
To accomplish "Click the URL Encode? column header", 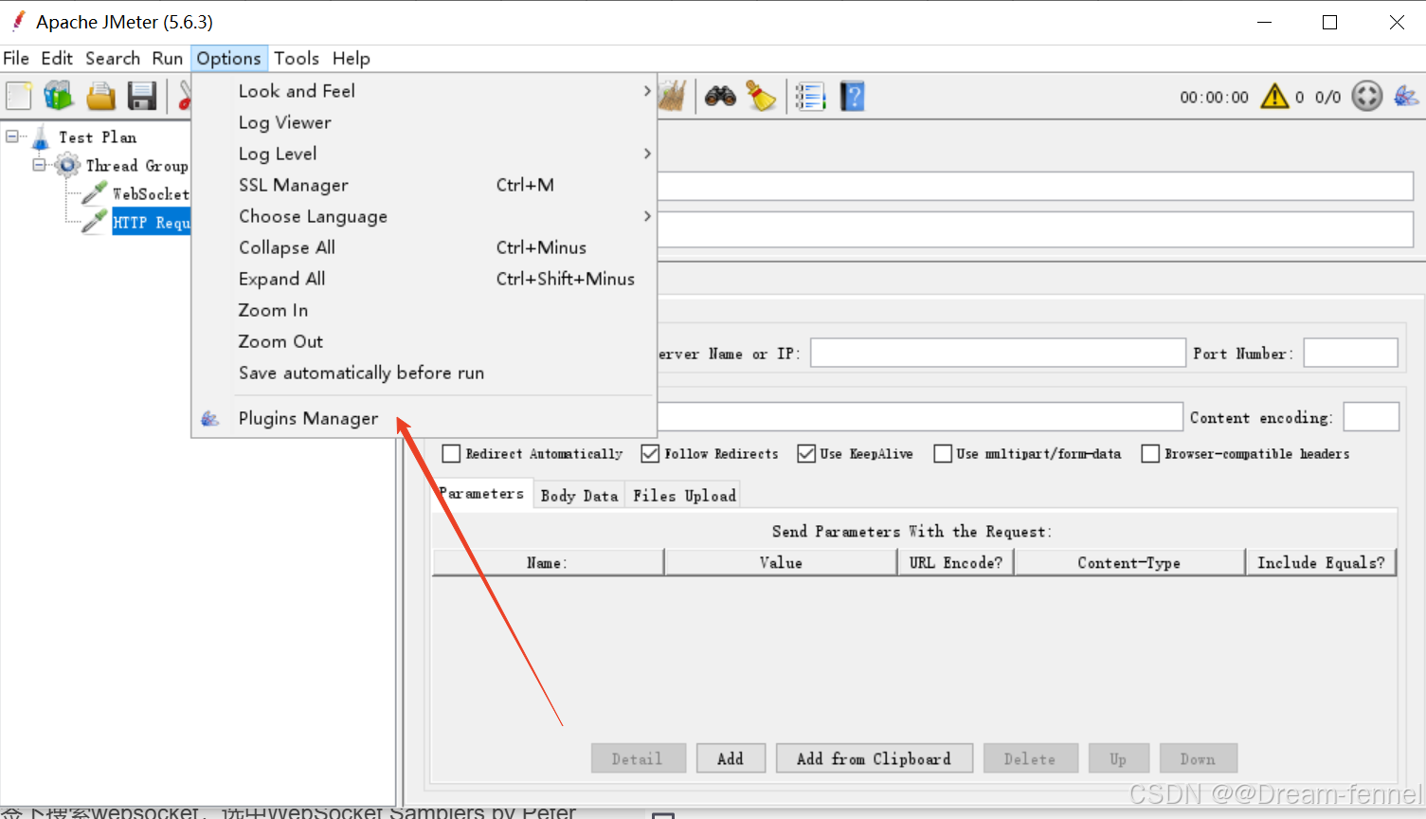I will [956, 562].
